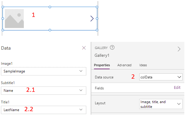187x116 pixels.
Task: Click the left-middle resize handle of the gallery
Action: pos(3,19)
